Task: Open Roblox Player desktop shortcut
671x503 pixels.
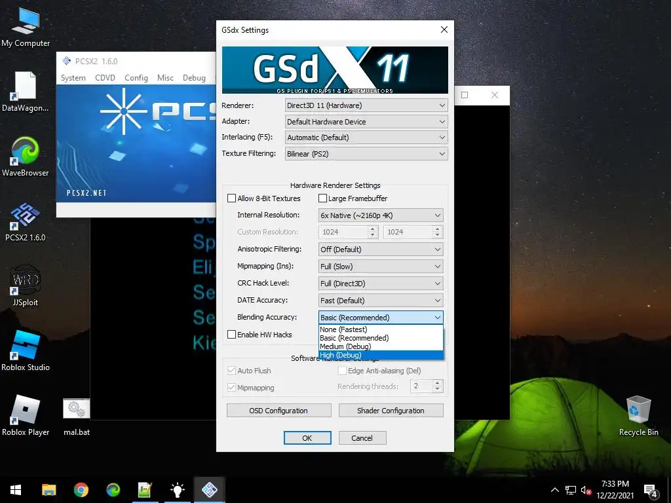Action: click(x=26, y=416)
